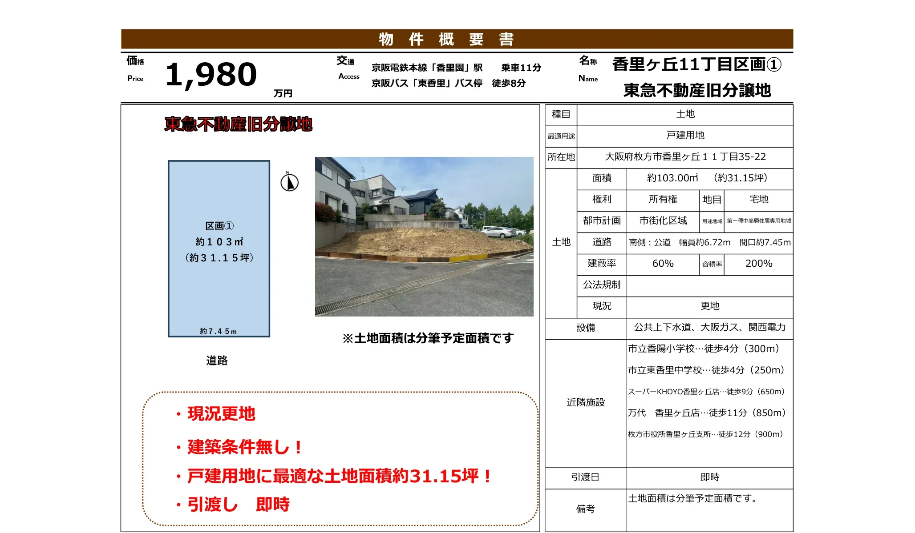Click the 名称 Name label
This screenshot has width=915, height=533.
(x=588, y=69)
